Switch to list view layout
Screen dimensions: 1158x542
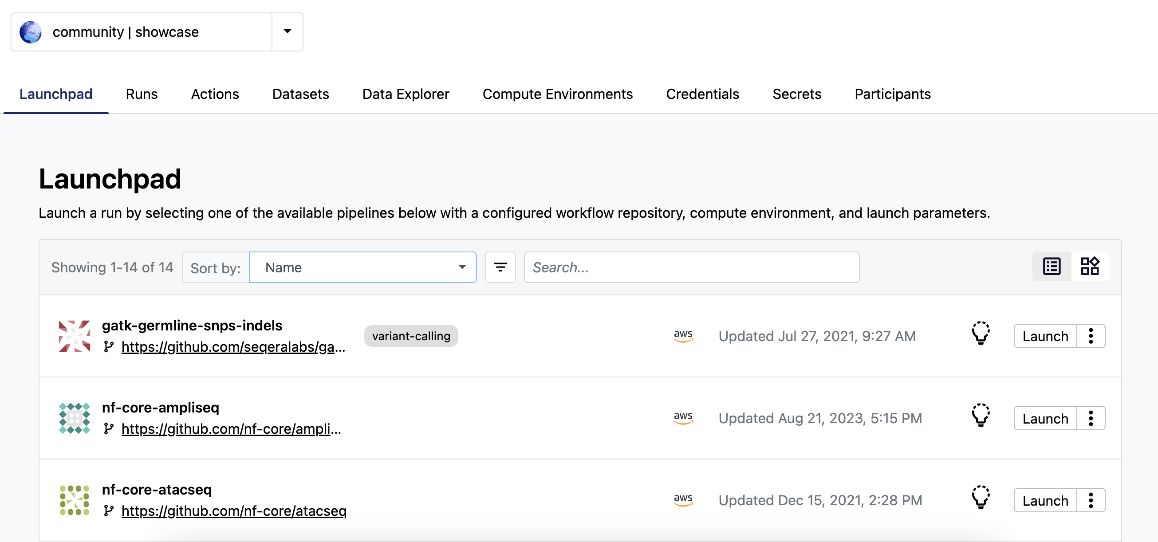point(1051,267)
